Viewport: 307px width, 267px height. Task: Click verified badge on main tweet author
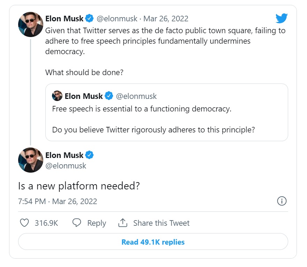[90, 155]
